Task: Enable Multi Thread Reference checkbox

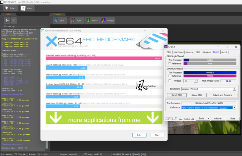Action: 170,76
